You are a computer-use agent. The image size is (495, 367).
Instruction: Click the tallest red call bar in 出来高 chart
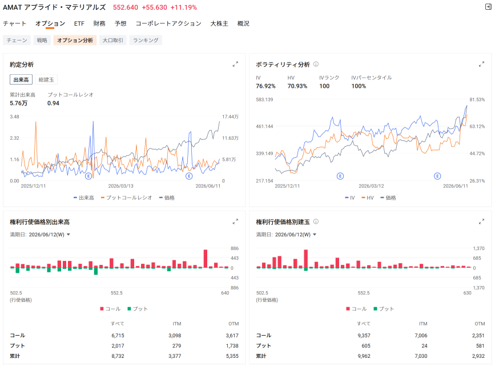pyautogui.click(x=206, y=259)
